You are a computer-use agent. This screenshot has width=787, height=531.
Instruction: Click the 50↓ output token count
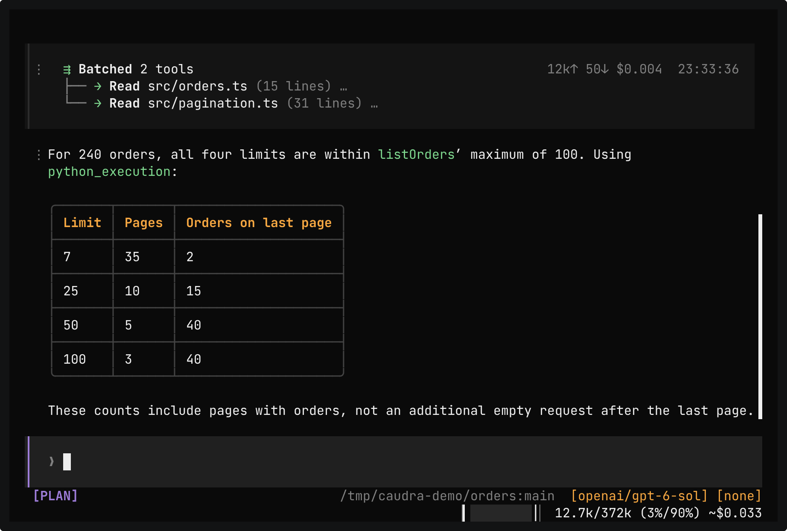click(x=597, y=69)
